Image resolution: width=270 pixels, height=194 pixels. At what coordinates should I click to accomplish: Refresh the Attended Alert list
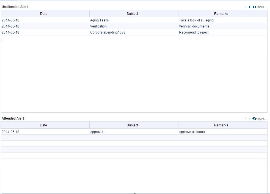[x=254, y=119]
